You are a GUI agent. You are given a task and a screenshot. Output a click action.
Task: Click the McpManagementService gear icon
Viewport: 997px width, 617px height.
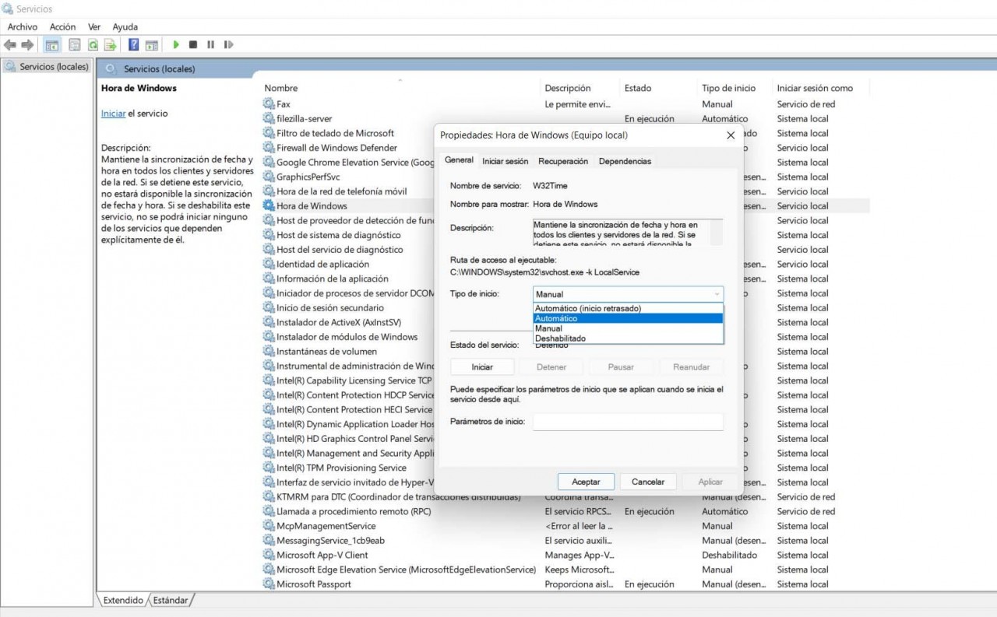[x=269, y=526]
